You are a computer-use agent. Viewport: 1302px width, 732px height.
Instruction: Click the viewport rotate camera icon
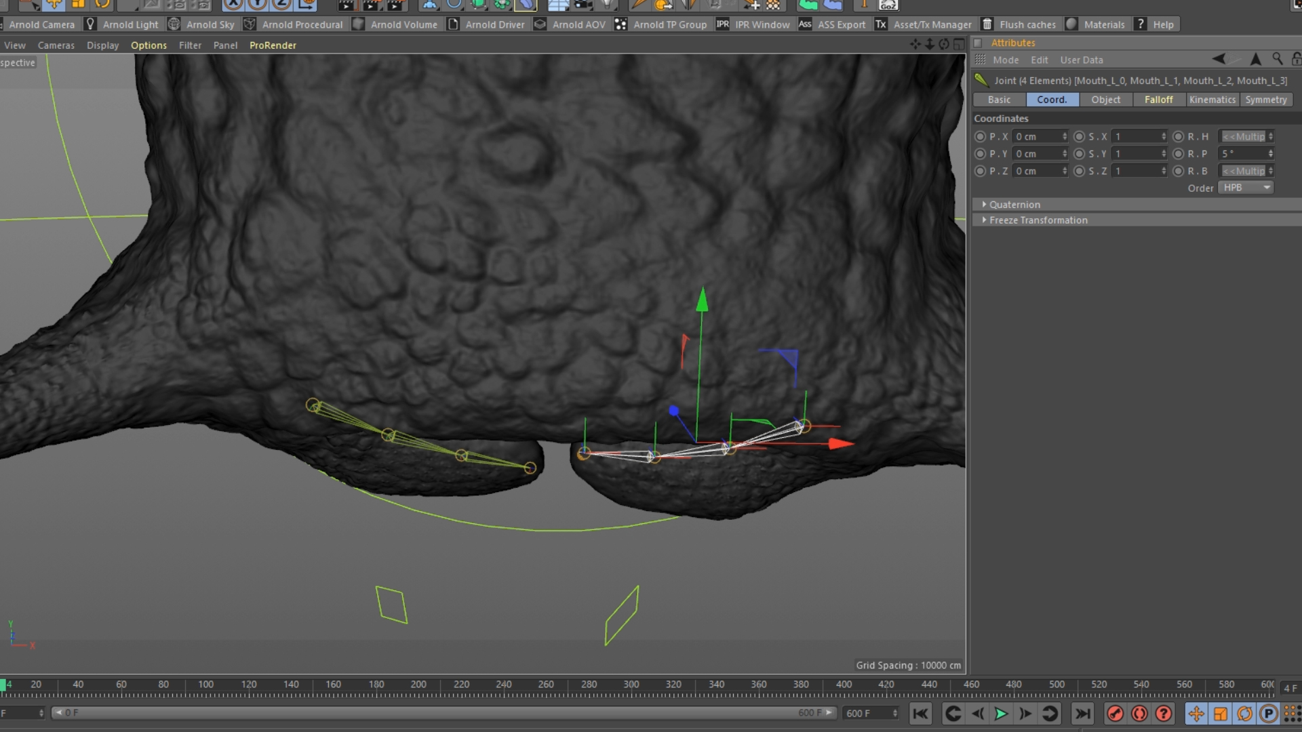(x=943, y=45)
